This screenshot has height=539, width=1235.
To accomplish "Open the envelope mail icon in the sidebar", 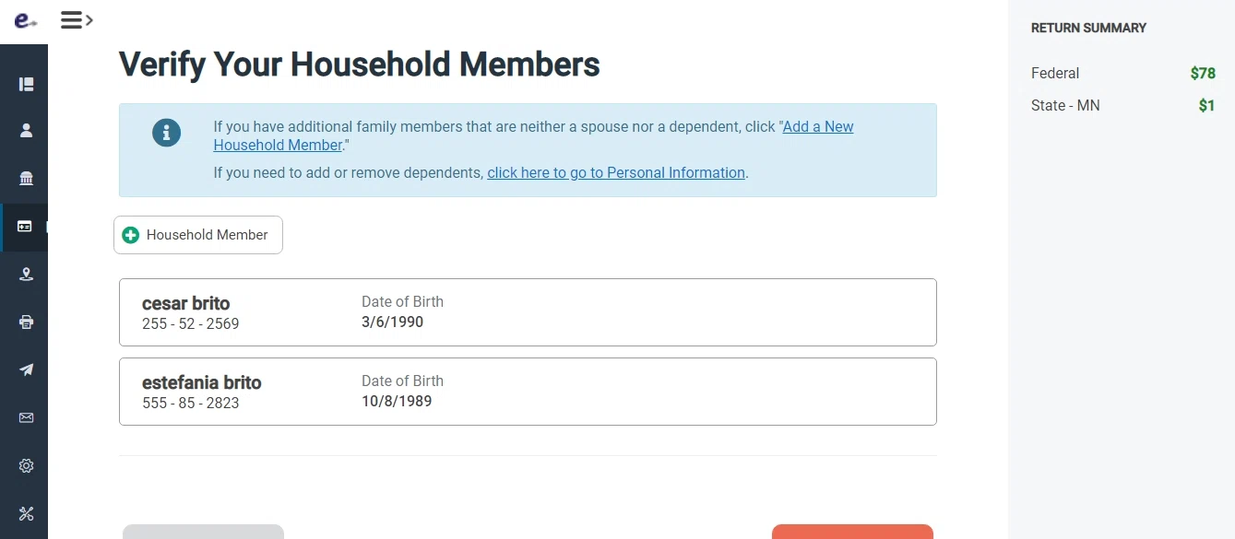I will click(x=26, y=418).
